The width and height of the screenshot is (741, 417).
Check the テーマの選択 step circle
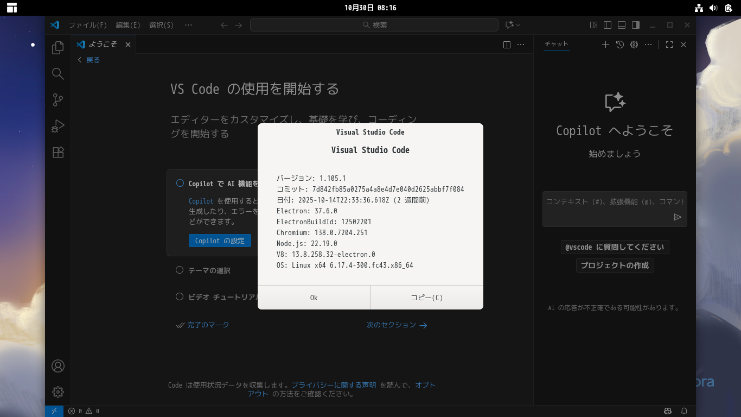click(x=180, y=270)
